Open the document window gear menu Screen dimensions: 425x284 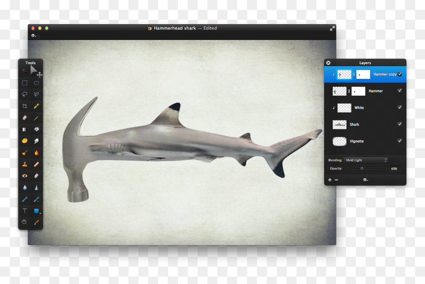click(33, 36)
